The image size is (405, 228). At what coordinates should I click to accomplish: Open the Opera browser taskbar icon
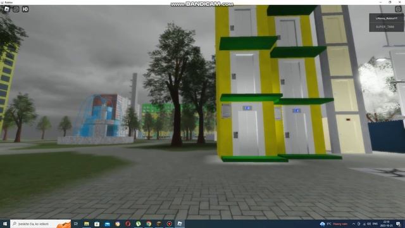coord(128,224)
